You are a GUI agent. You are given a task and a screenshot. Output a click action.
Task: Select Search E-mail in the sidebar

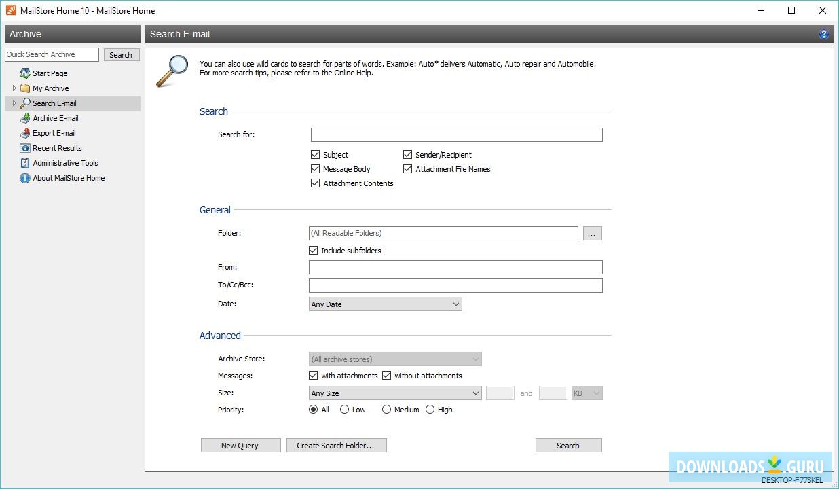click(x=54, y=103)
